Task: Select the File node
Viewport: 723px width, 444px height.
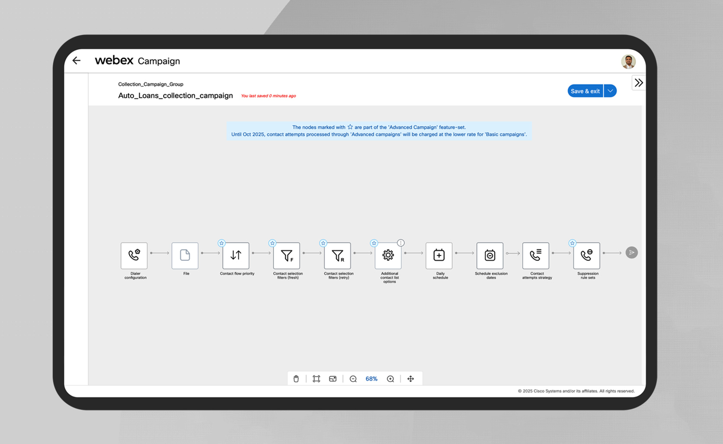Action: (x=185, y=255)
